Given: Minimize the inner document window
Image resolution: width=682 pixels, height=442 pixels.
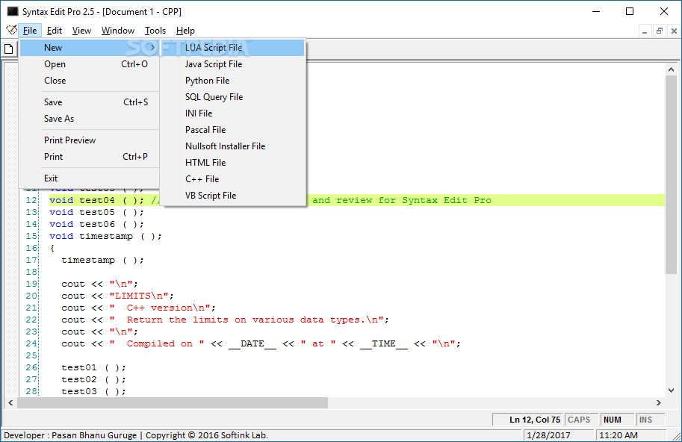Looking at the screenshot, I should click(x=645, y=31).
